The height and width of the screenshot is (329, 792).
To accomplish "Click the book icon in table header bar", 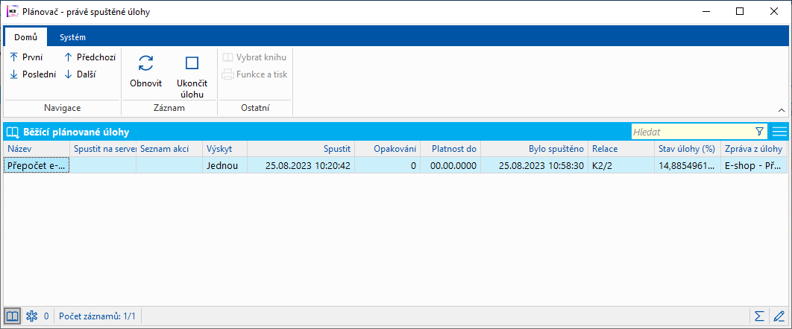I will coord(12,132).
